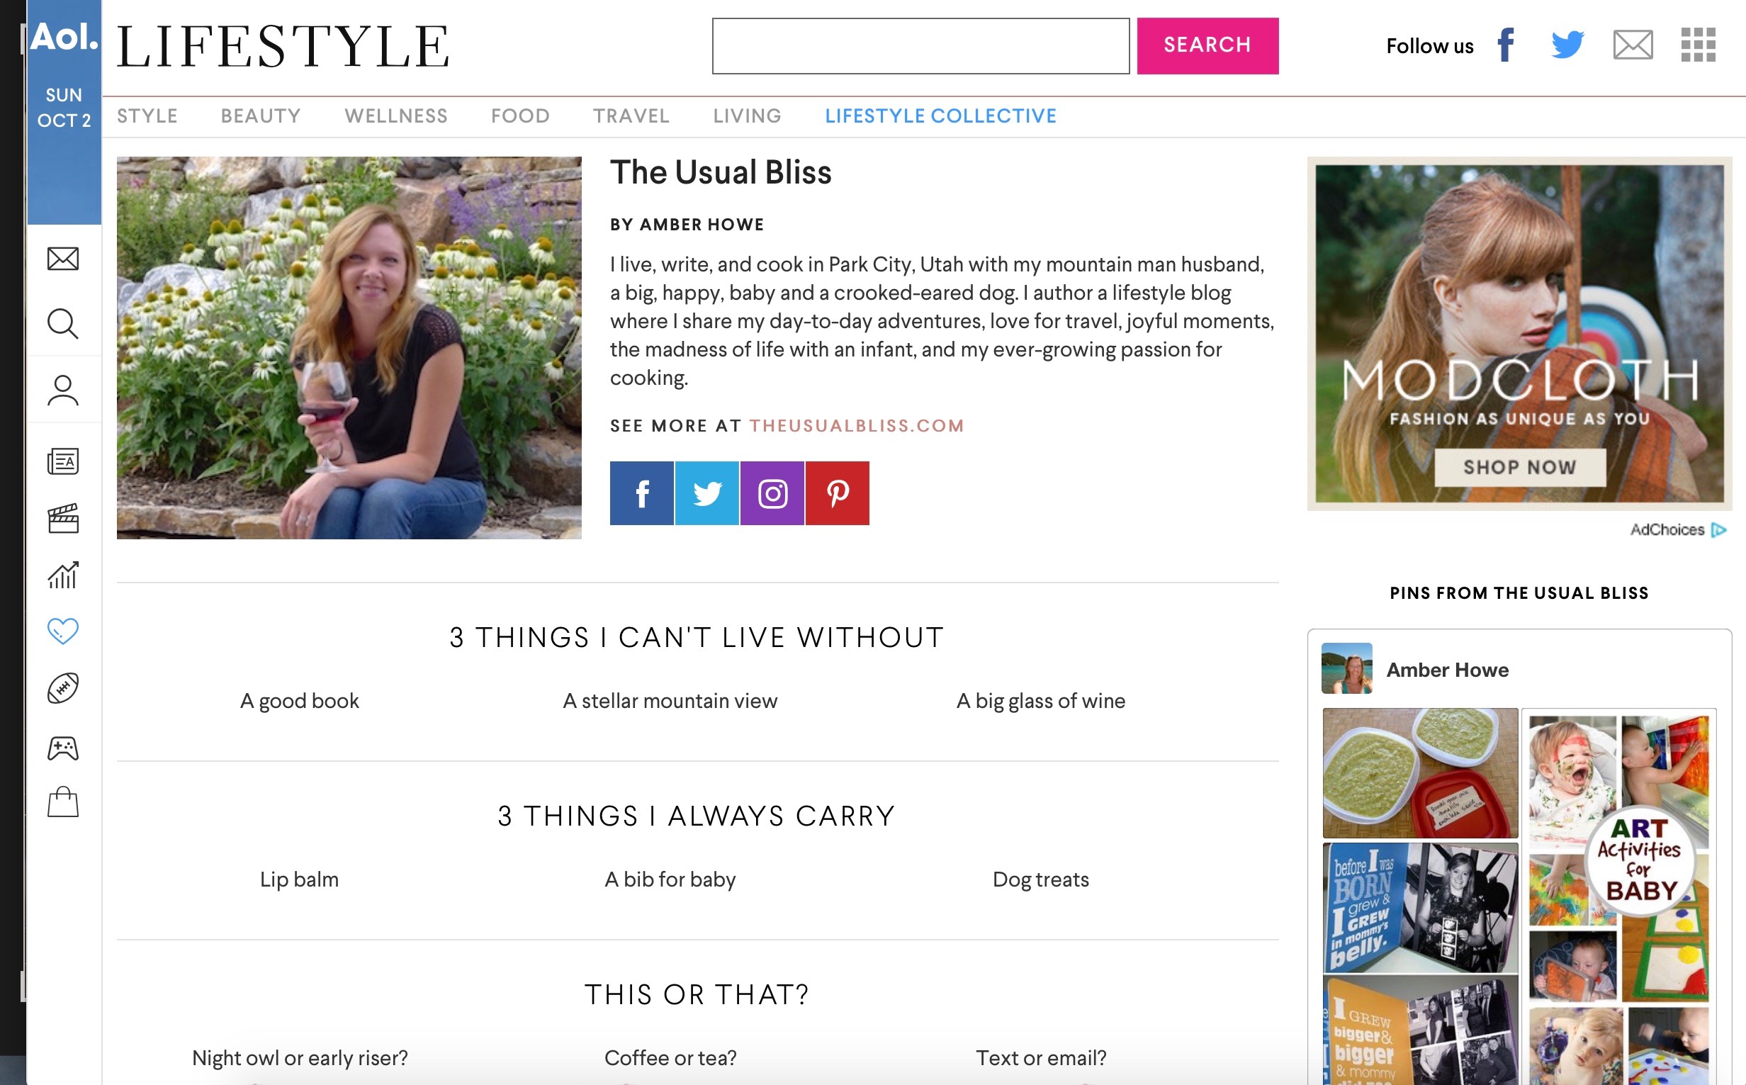Screen dimensions: 1746x1085
Task: Open the shopping bag sidebar icon
Action: (63, 802)
